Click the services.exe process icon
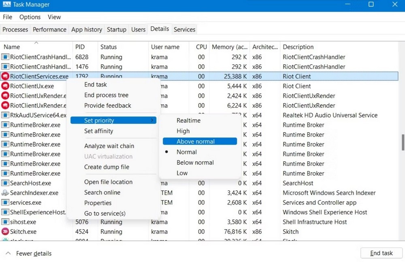The width and height of the screenshot is (405, 262). tap(5, 203)
